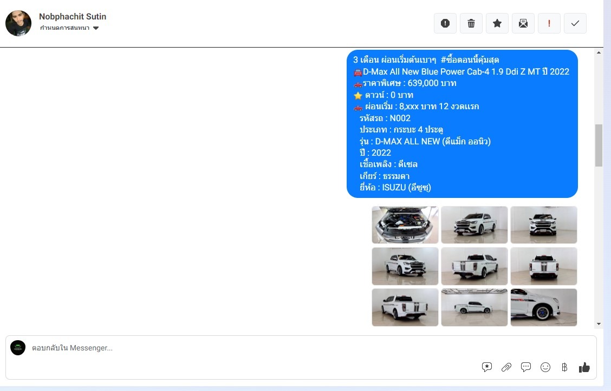Click the รุ่น : D-MAX ALL NEW line

tap(425, 141)
